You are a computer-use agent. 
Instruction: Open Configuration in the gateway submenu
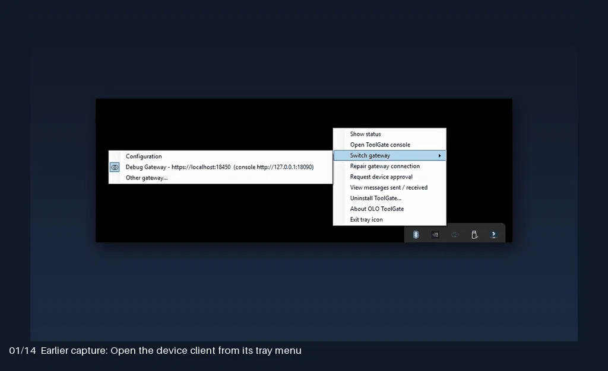(x=221, y=156)
